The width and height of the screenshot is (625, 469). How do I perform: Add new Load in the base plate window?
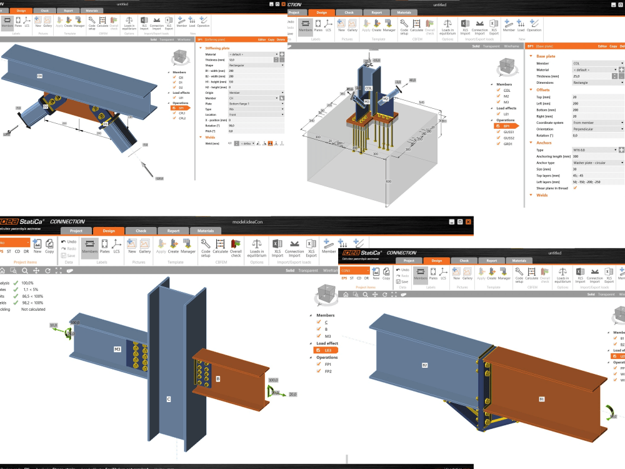pos(521,25)
